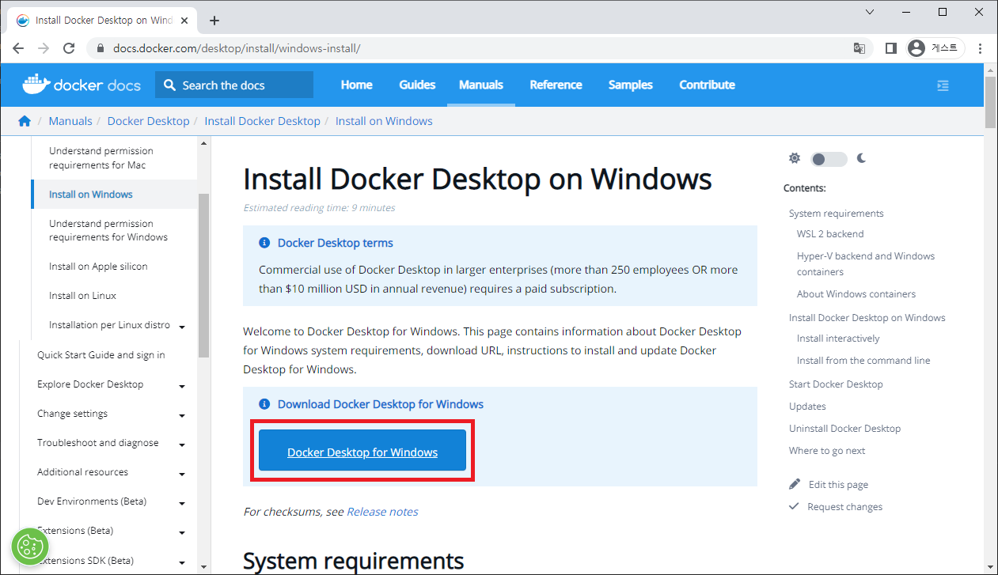
Task: Open the Release notes link
Action: [x=382, y=512]
